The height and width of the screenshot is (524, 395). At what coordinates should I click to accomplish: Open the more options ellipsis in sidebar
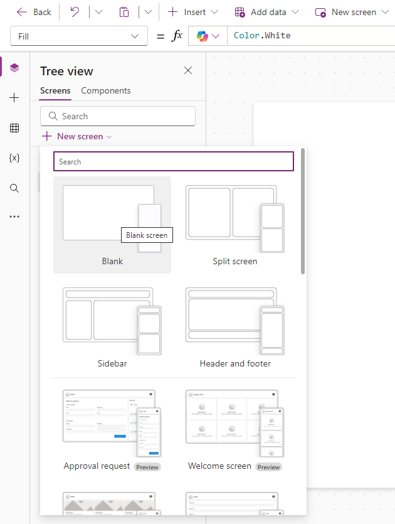(x=14, y=217)
